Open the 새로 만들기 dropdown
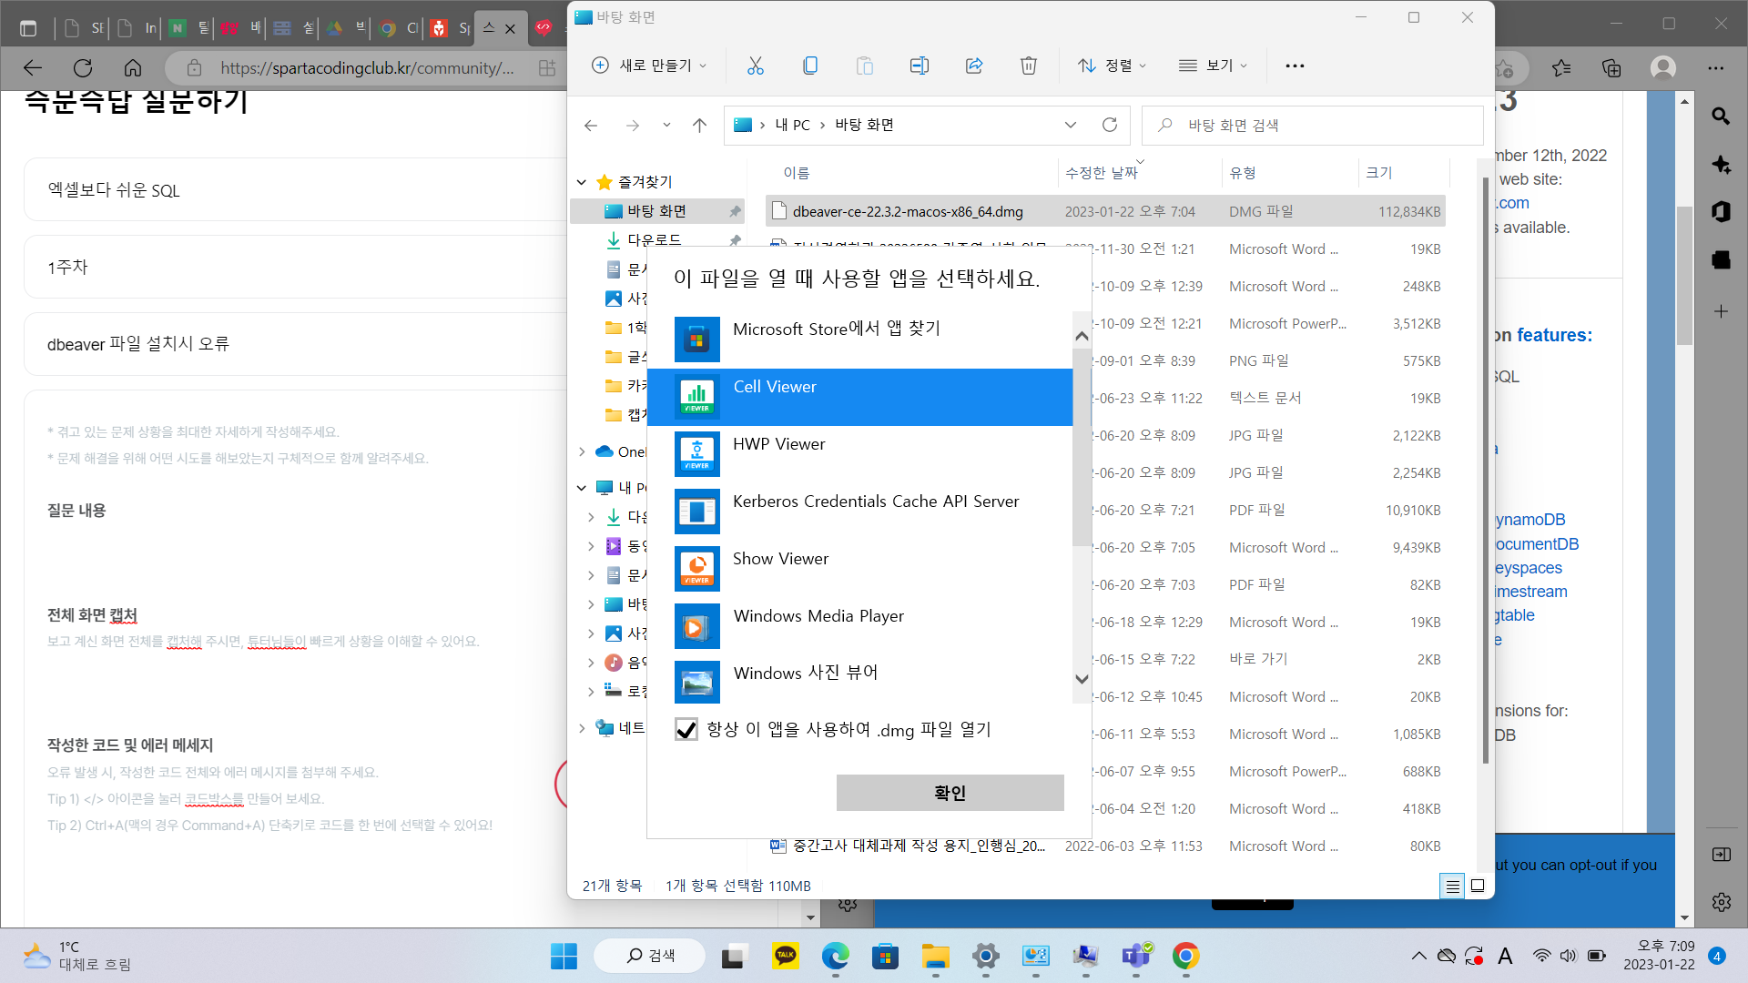This screenshot has height=983, width=1748. tap(649, 66)
